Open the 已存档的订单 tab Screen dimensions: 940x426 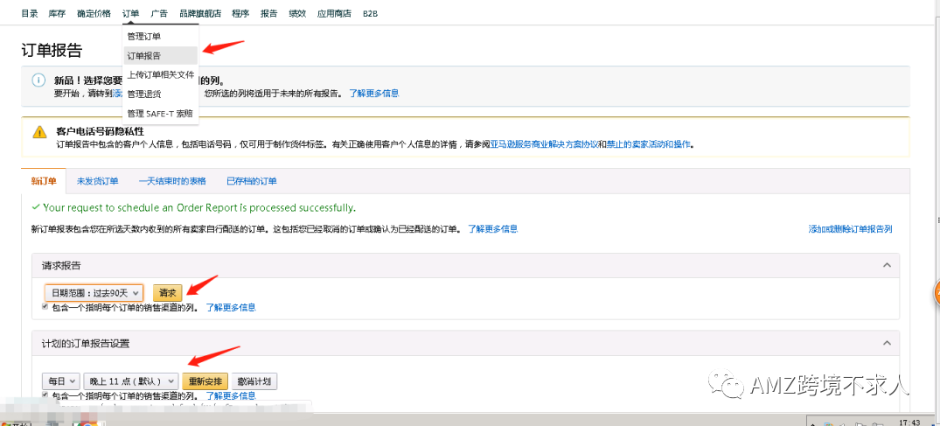251,181
